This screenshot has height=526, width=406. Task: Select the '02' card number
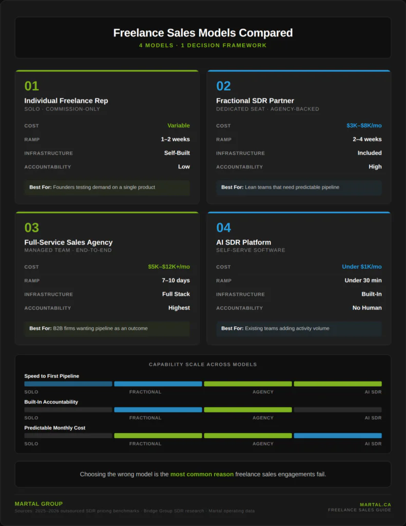pos(223,86)
